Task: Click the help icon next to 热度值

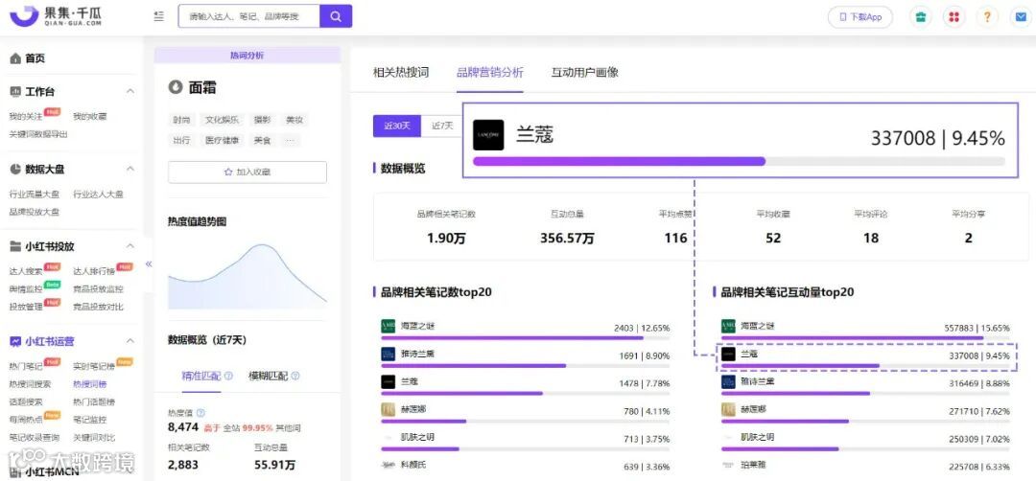Action: pos(200,413)
